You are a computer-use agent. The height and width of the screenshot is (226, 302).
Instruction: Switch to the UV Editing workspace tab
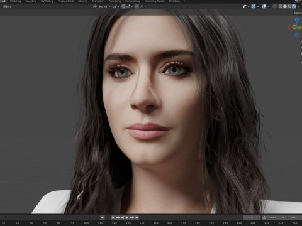[47, 1]
